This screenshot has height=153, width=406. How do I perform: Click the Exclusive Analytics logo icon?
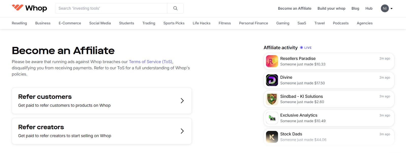pyautogui.click(x=272, y=118)
